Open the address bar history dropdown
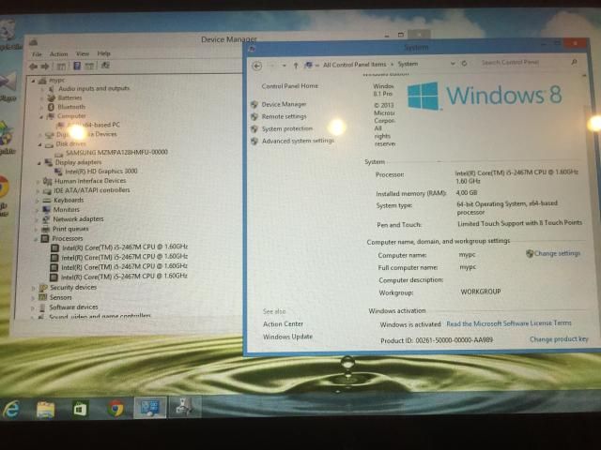The height and width of the screenshot is (450, 601). [453, 63]
